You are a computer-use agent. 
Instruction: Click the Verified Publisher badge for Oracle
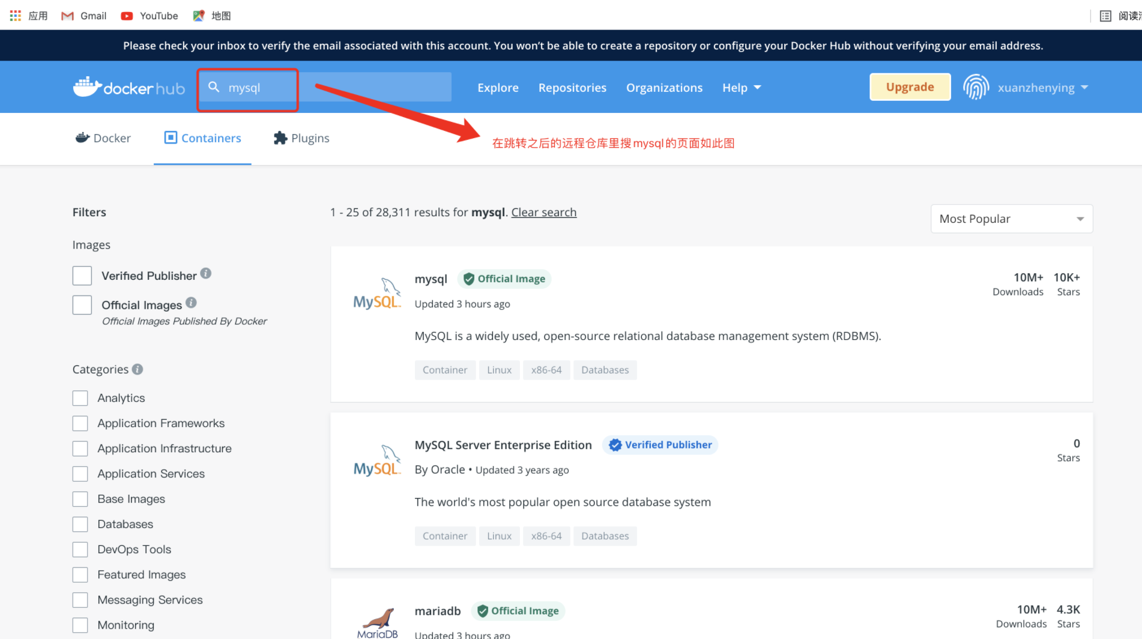(660, 445)
